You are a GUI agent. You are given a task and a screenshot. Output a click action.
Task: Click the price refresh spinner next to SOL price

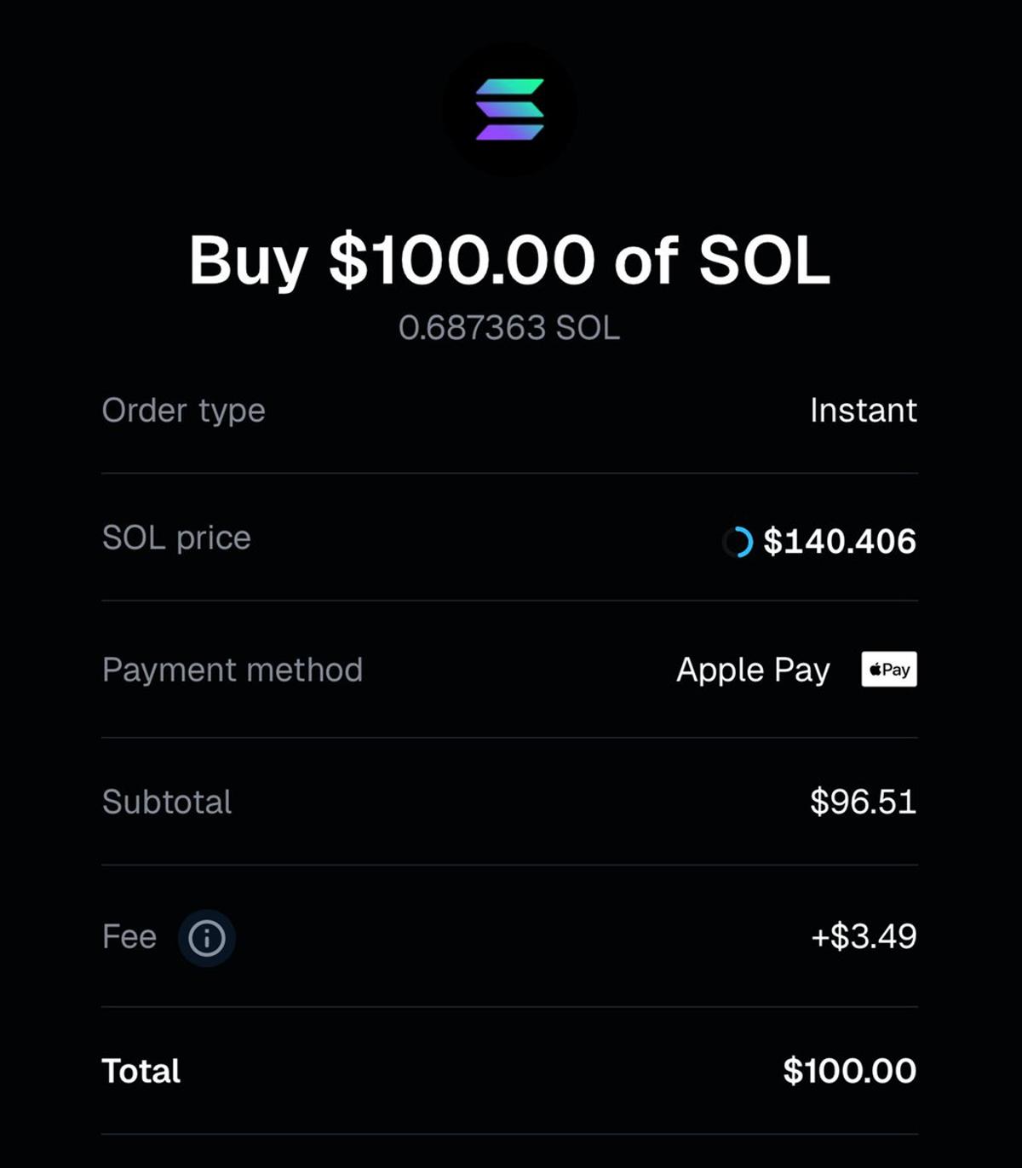coord(739,540)
